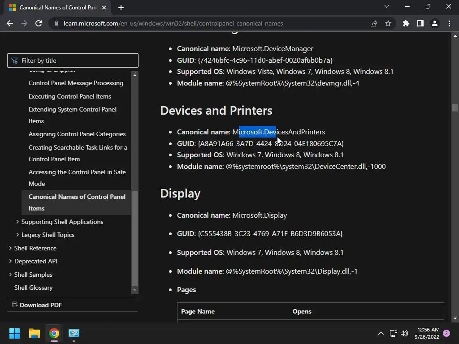Toggle the browser side panel
Image resolution: width=459 pixels, height=344 pixels.
[x=420, y=23]
